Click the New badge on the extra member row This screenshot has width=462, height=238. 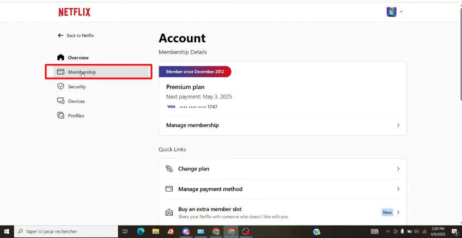pos(387,212)
